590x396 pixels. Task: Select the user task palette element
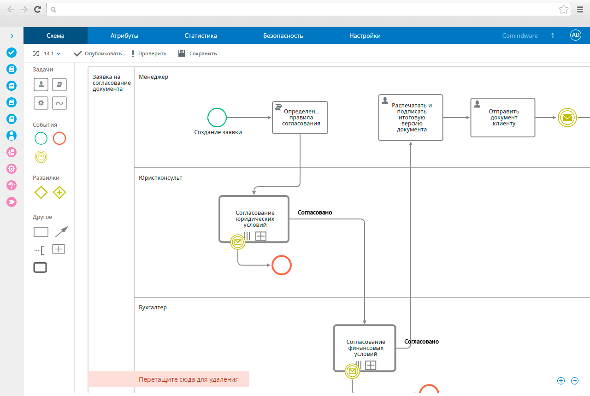[41, 84]
